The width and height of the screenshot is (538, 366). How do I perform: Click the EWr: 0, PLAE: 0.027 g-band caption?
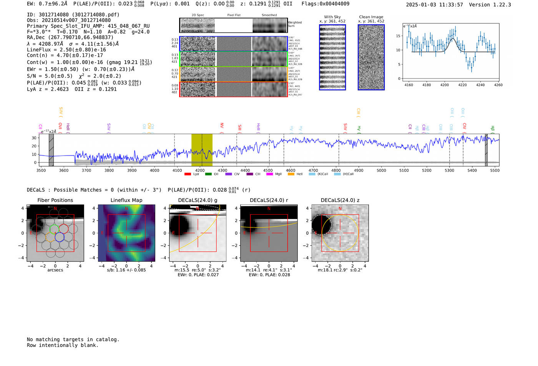198,275
